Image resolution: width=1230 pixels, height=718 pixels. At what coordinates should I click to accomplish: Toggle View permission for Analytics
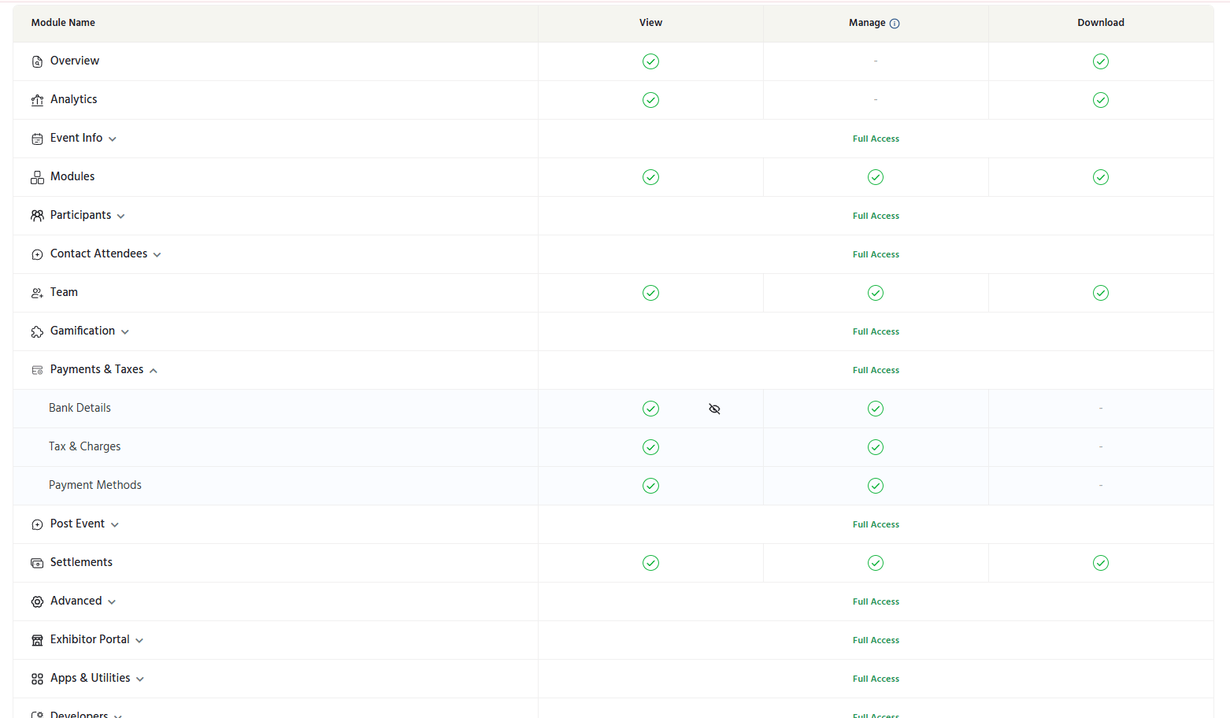click(650, 100)
